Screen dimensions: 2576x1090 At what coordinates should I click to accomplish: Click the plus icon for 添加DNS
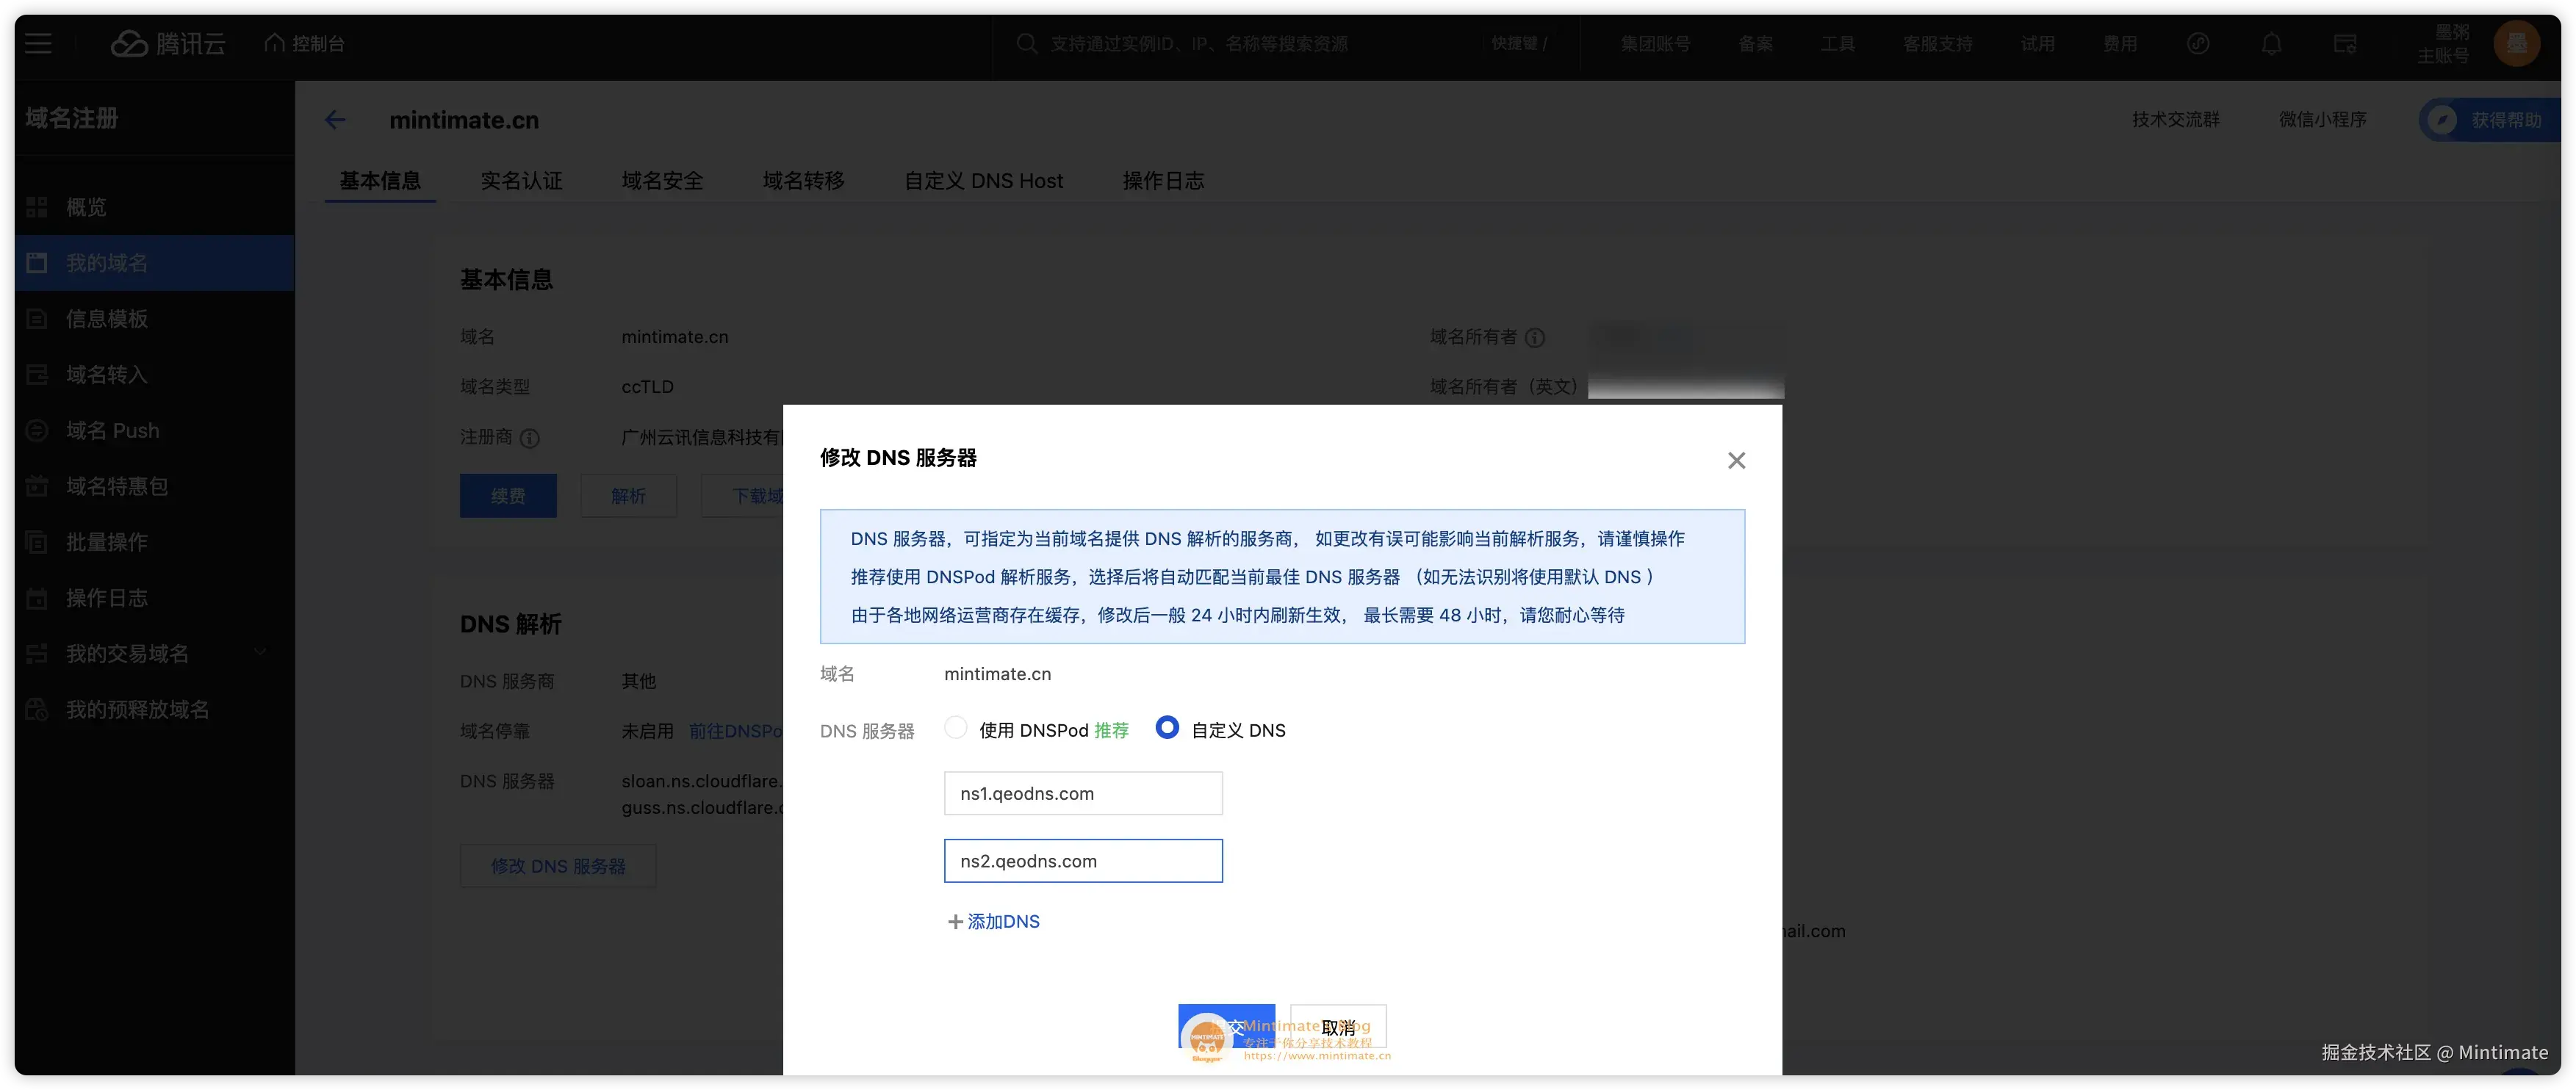click(x=955, y=922)
